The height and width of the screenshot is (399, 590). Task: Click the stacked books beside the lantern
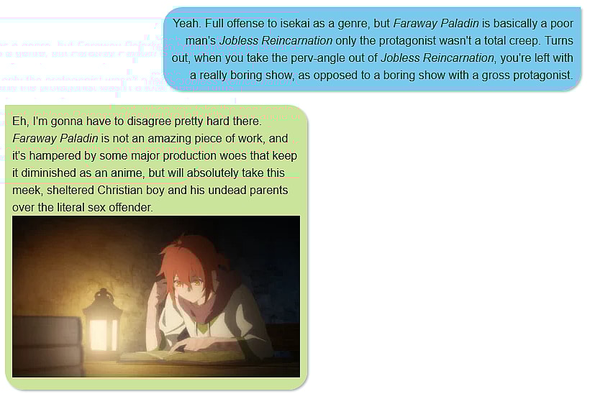coord(47,346)
